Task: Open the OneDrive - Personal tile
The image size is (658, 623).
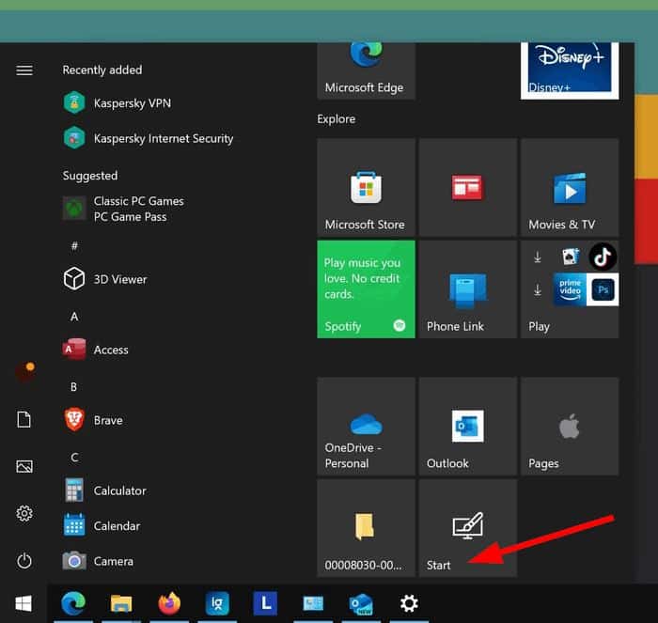Action: coord(366,427)
